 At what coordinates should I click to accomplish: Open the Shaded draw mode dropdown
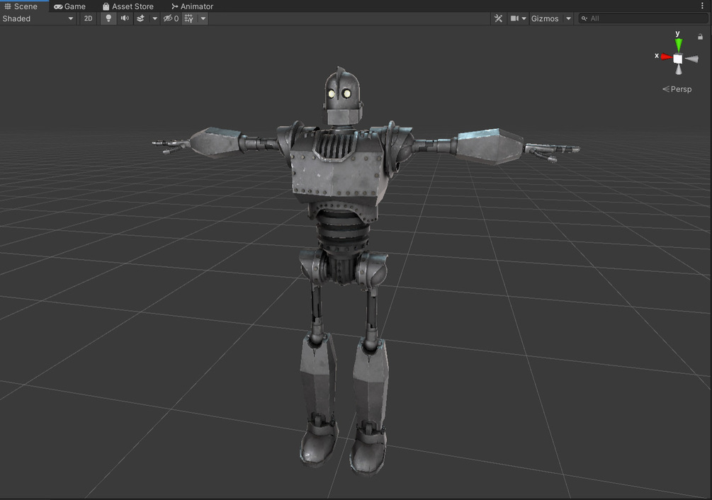click(x=38, y=18)
